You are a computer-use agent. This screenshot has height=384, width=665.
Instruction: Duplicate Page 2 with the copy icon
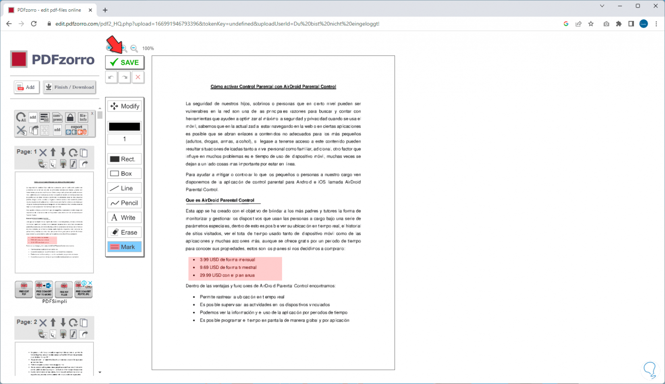84,323
